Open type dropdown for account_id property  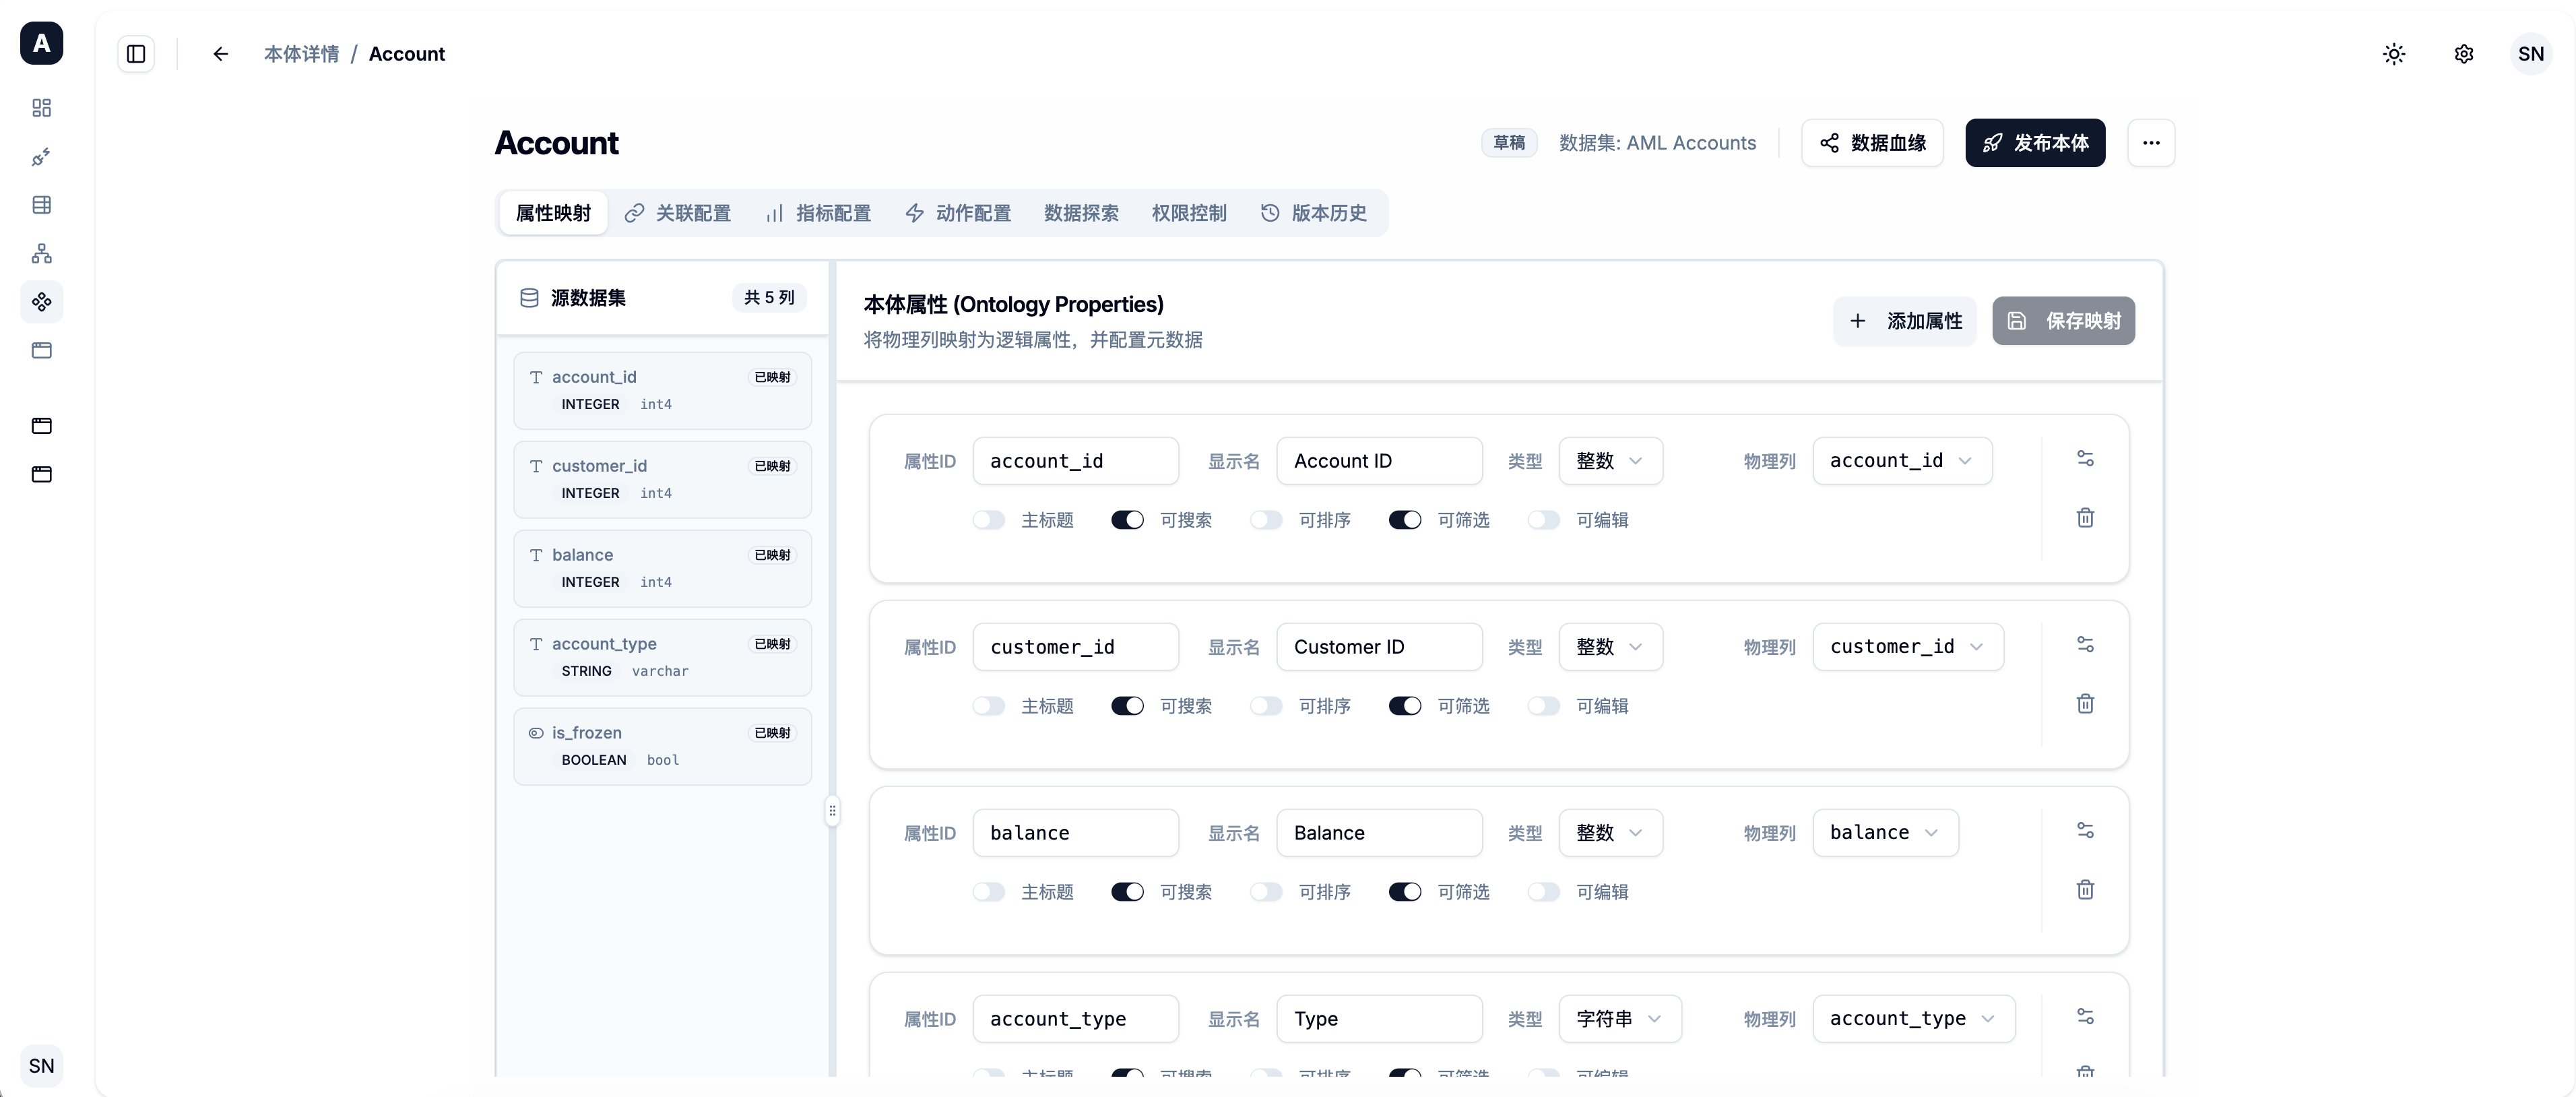coord(1610,461)
